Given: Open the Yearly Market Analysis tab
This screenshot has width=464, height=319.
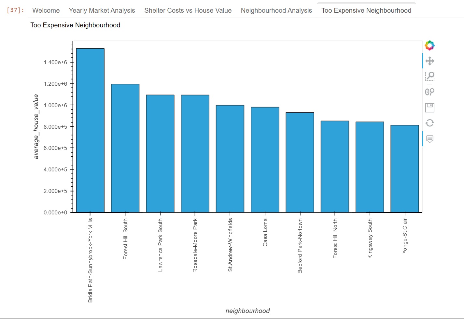Looking at the screenshot, I should (x=102, y=10).
